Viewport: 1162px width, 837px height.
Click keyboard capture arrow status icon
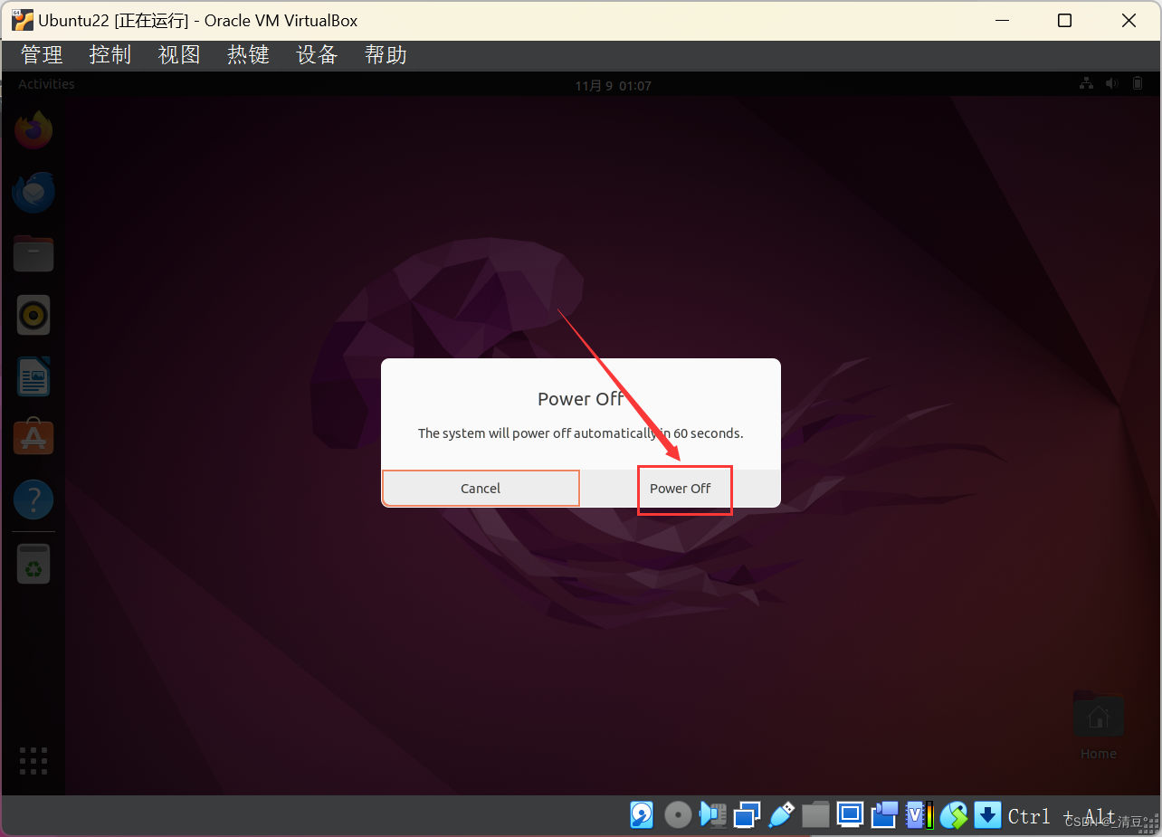click(x=987, y=815)
